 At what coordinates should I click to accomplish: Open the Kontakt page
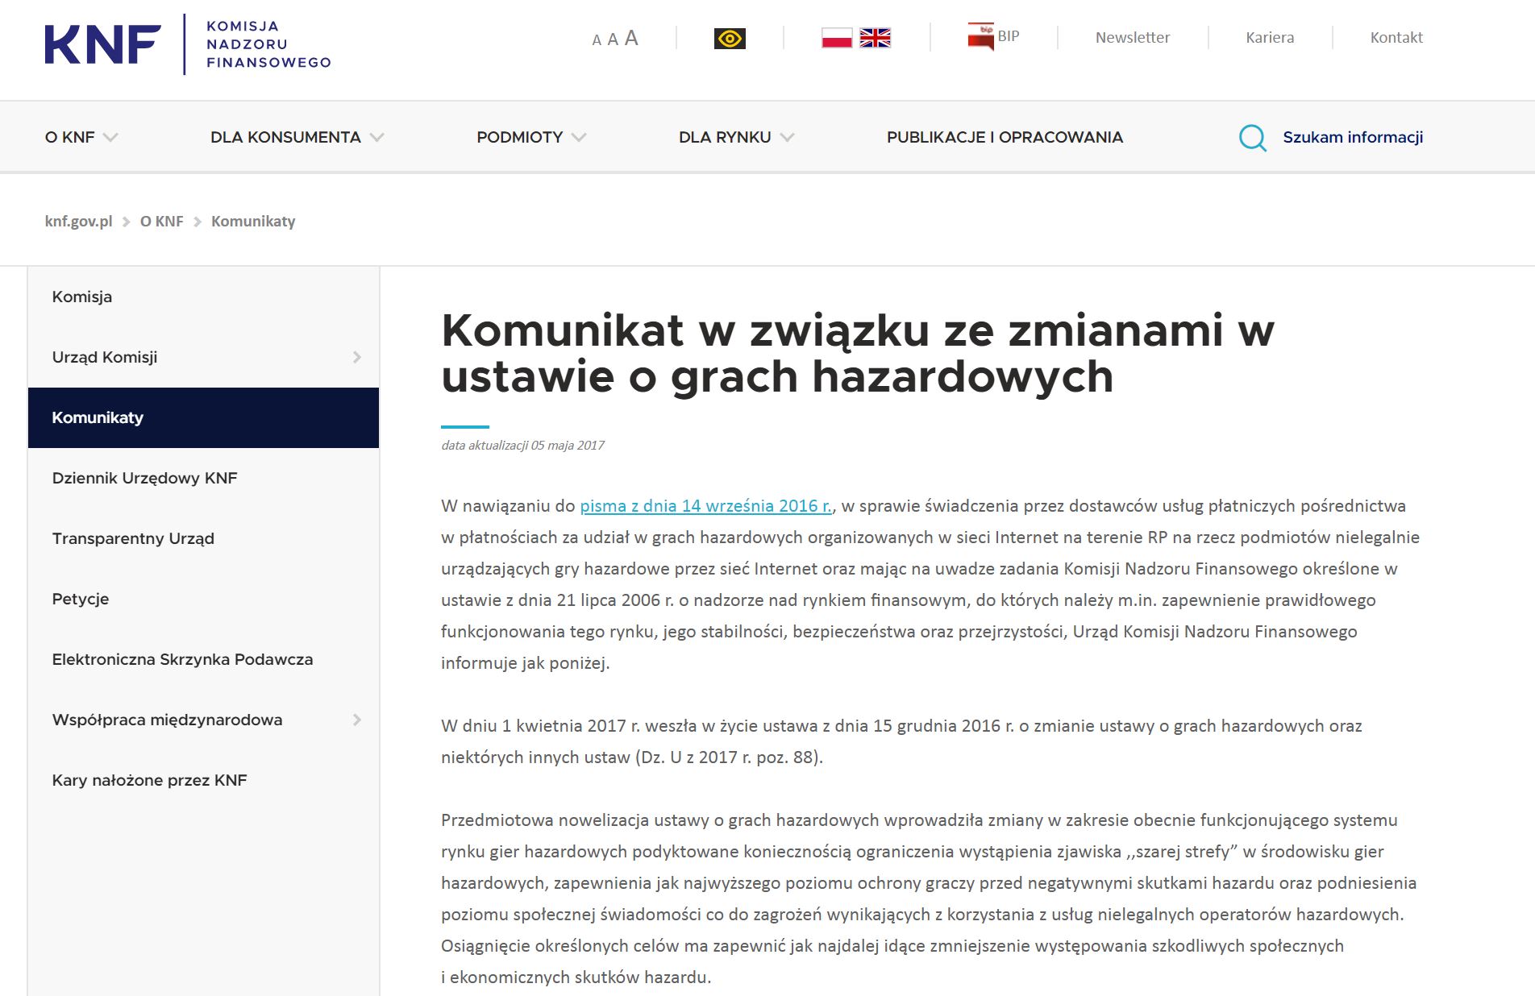coord(1396,37)
